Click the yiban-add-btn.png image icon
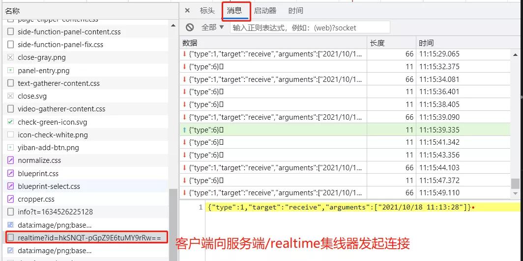 click(10, 147)
